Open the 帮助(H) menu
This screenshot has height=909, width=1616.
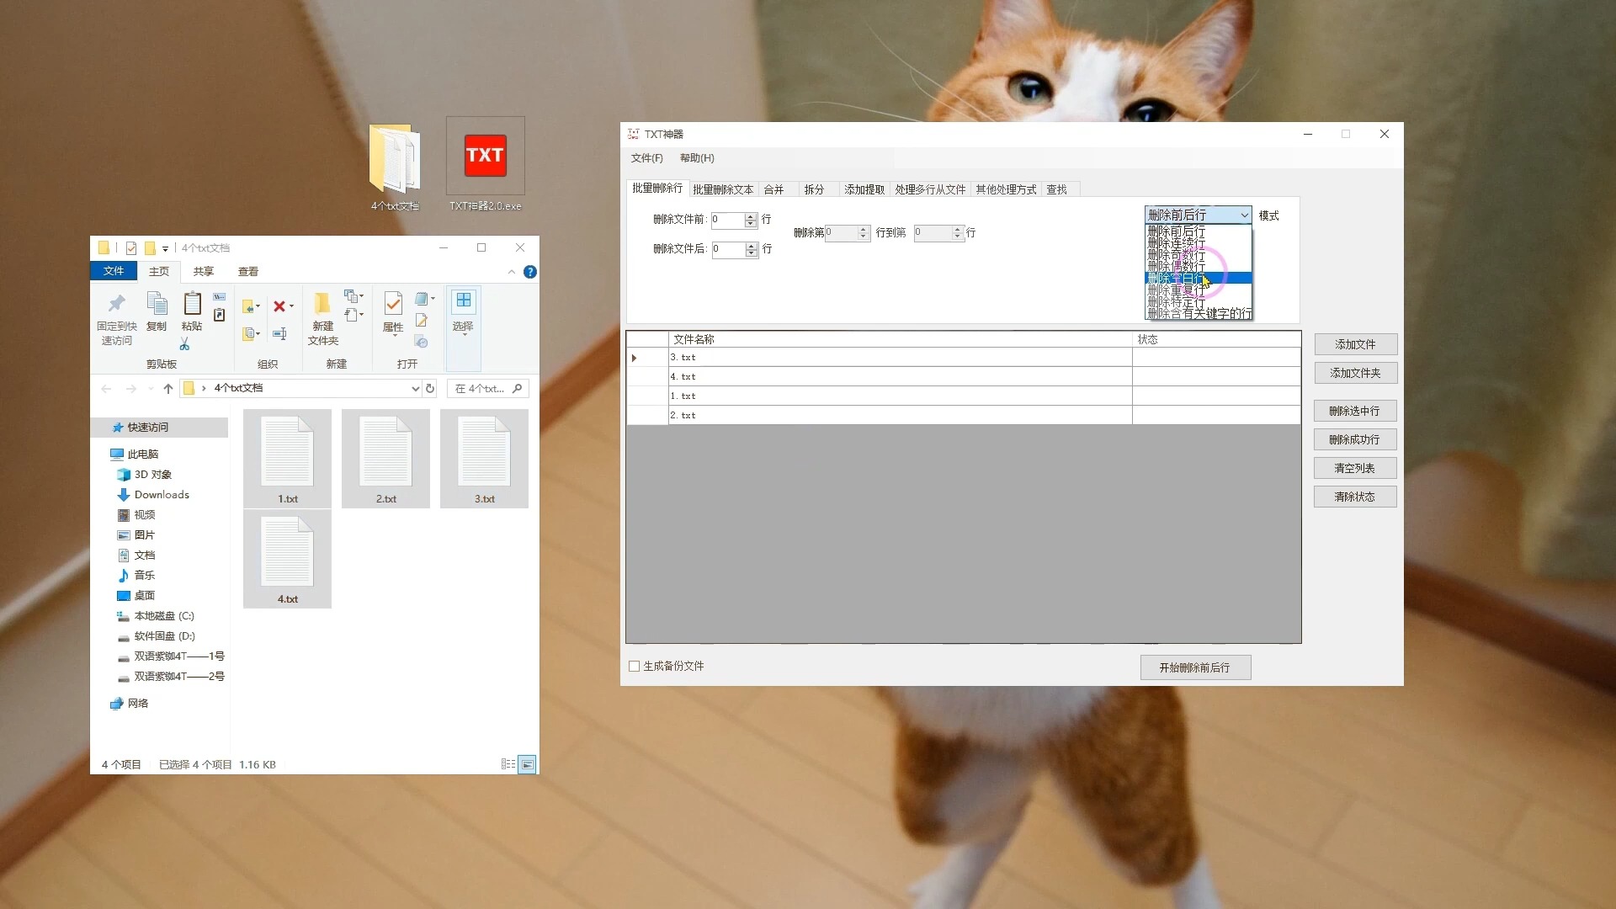pyautogui.click(x=696, y=158)
